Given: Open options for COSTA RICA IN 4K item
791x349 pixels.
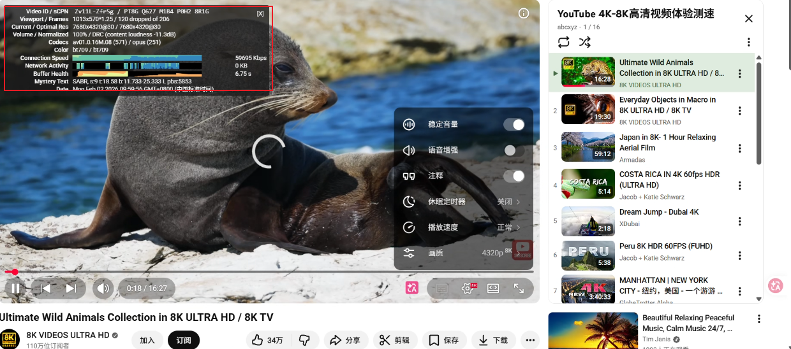Looking at the screenshot, I should coord(740,185).
